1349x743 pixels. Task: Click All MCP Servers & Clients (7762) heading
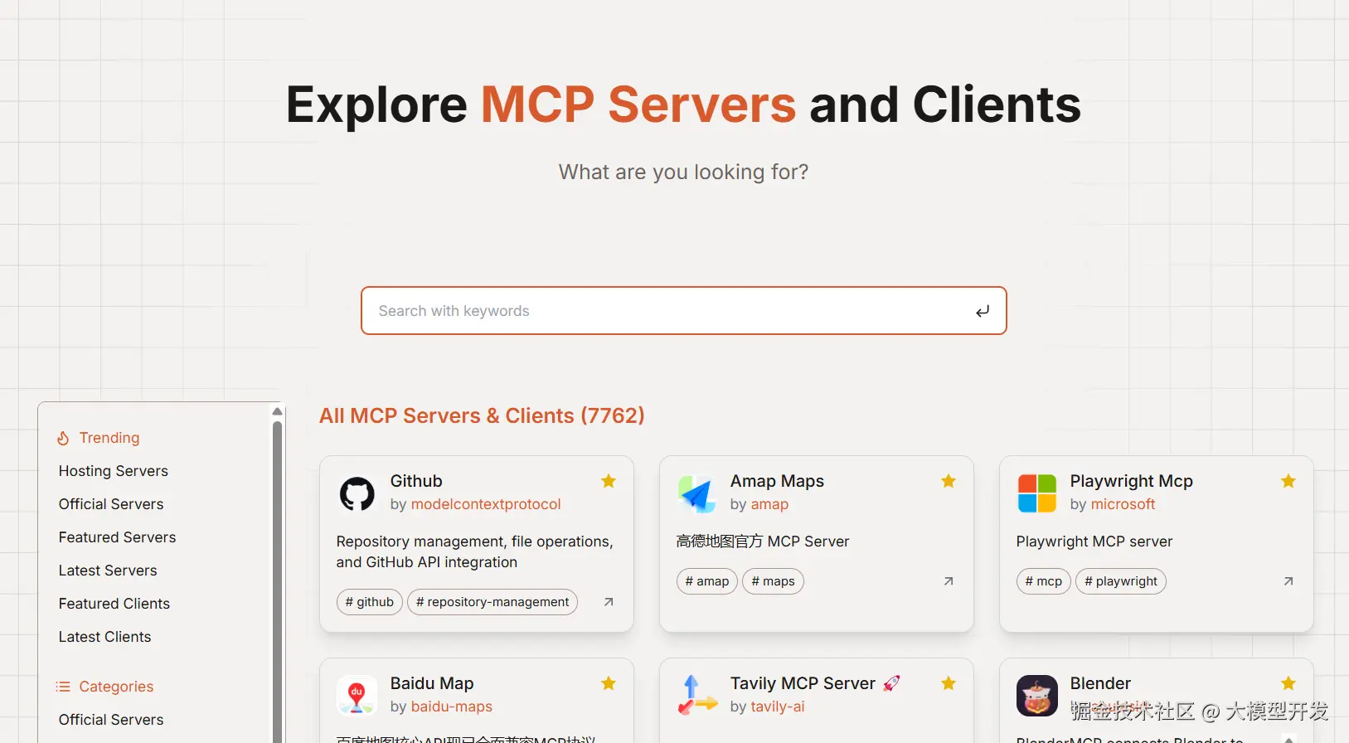pos(482,415)
